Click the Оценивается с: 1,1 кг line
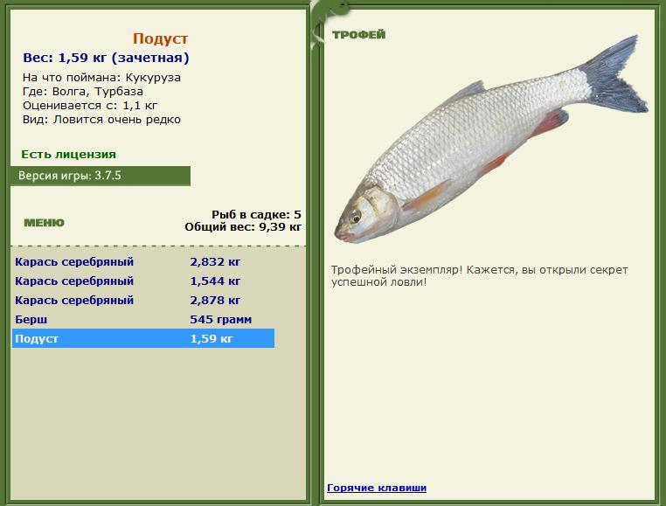Viewport: 666px width, 506px height. tap(90, 106)
